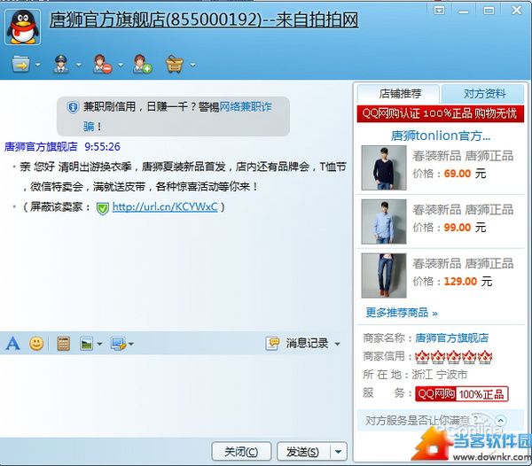Screen dimensions: 532x466
Task: Click the QQ penguin avatar icon
Action: click(23, 27)
